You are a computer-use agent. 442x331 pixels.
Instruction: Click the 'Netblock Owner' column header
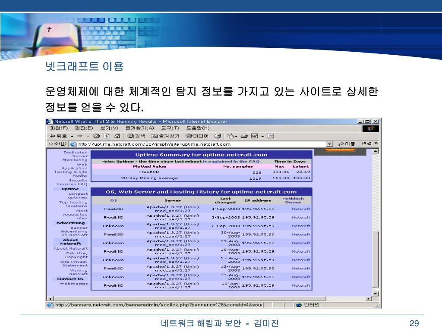[x=293, y=200]
